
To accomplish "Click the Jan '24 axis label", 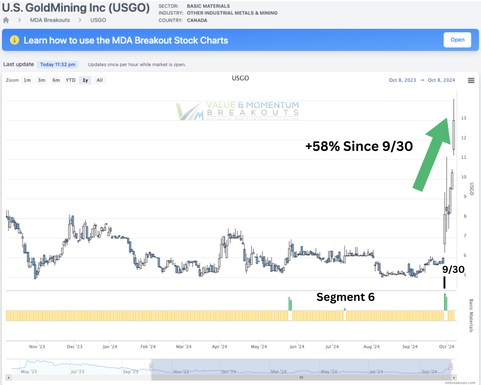I will (110, 347).
